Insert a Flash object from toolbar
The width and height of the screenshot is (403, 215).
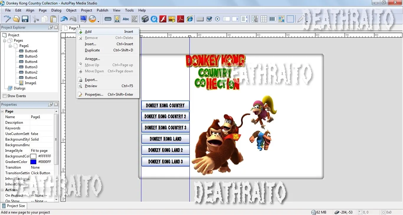[x=163, y=19]
